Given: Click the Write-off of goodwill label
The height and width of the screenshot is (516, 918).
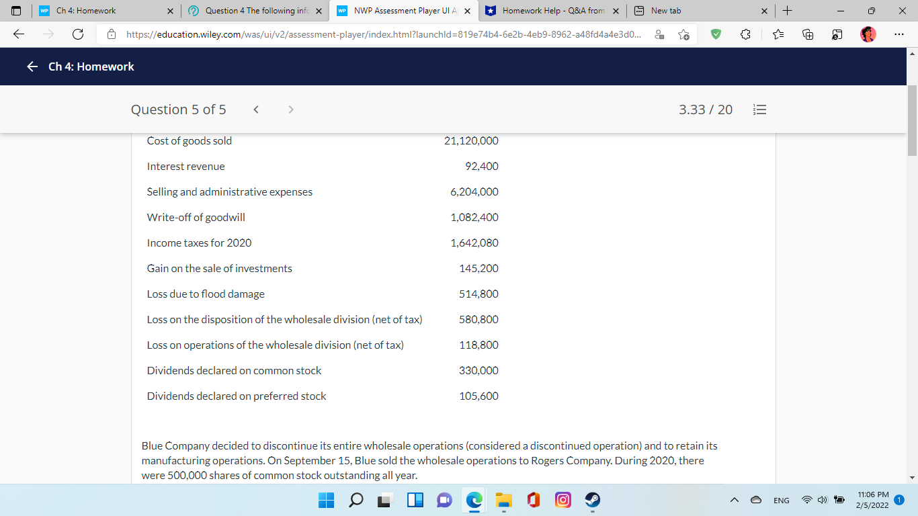Looking at the screenshot, I should pyautogui.click(x=196, y=218).
